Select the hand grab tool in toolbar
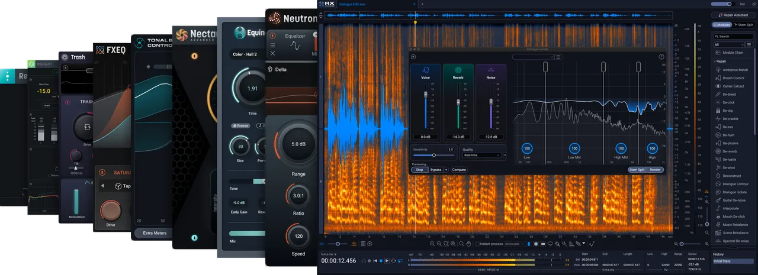Viewport: 758px width, 275px height. 468,244
